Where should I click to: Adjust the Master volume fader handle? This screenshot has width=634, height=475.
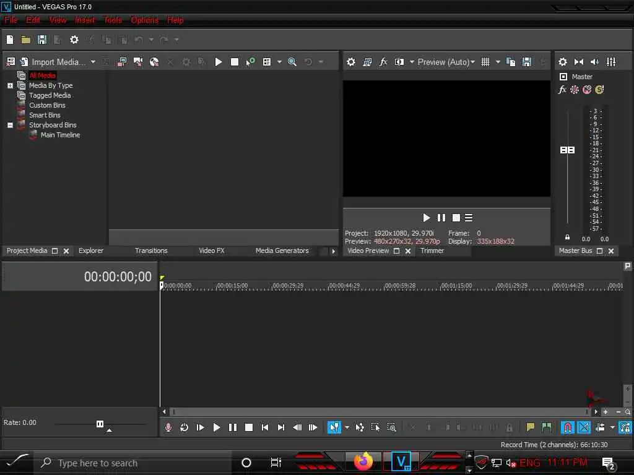(x=567, y=150)
